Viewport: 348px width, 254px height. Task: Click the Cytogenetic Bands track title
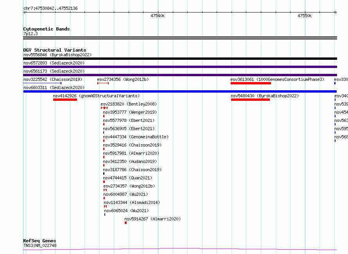click(x=47, y=29)
